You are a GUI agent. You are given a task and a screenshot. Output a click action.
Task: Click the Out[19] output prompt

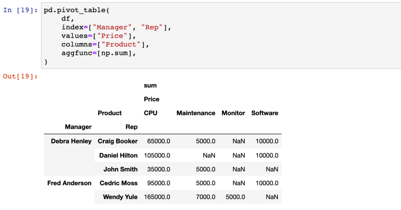pyautogui.click(x=21, y=76)
